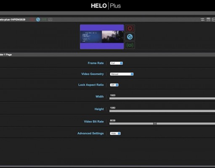This screenshot has height=168, width=215.
Task: Click the video preview thumbnail
Action: pos(102,37)
